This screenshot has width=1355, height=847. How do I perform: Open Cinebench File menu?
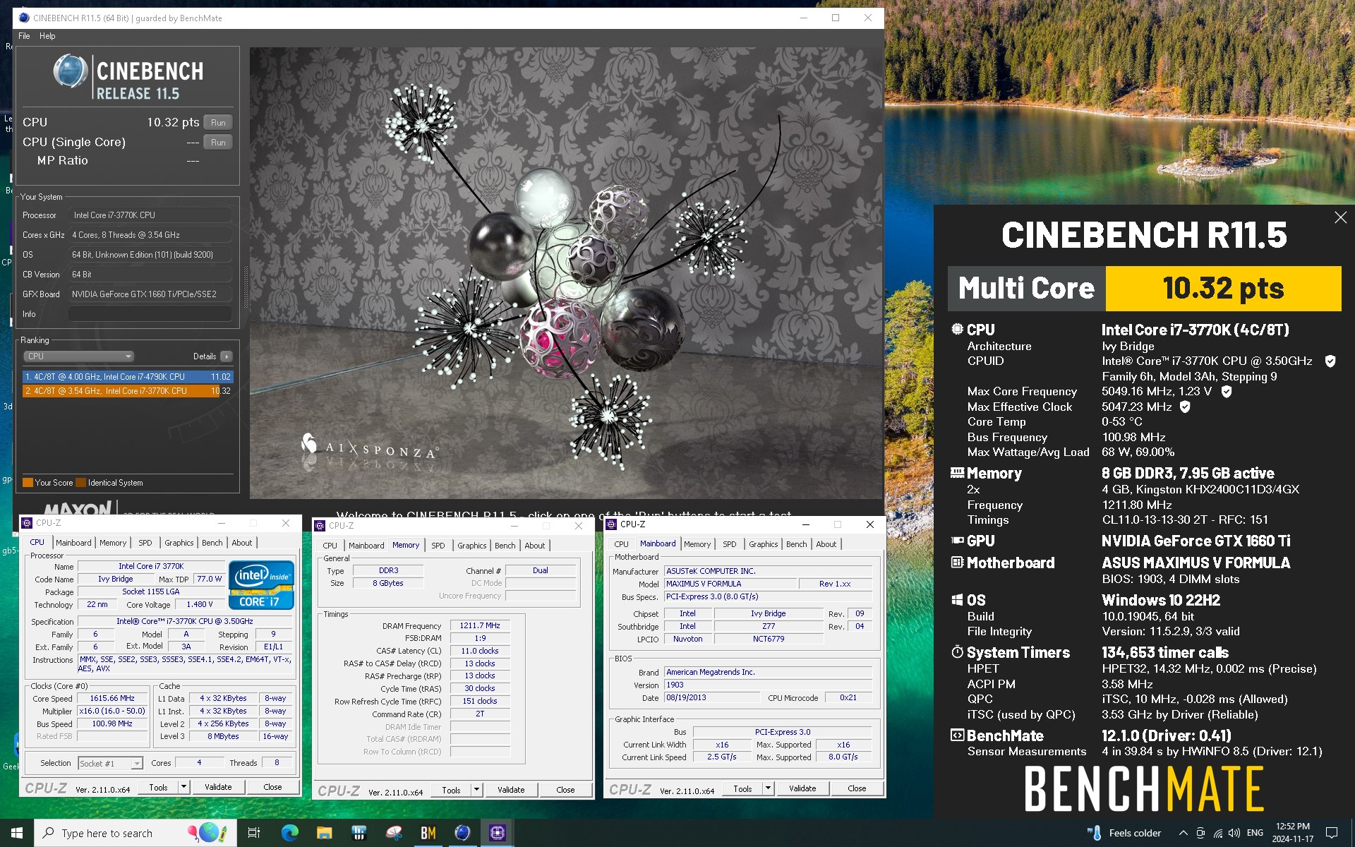pos(24,36)
